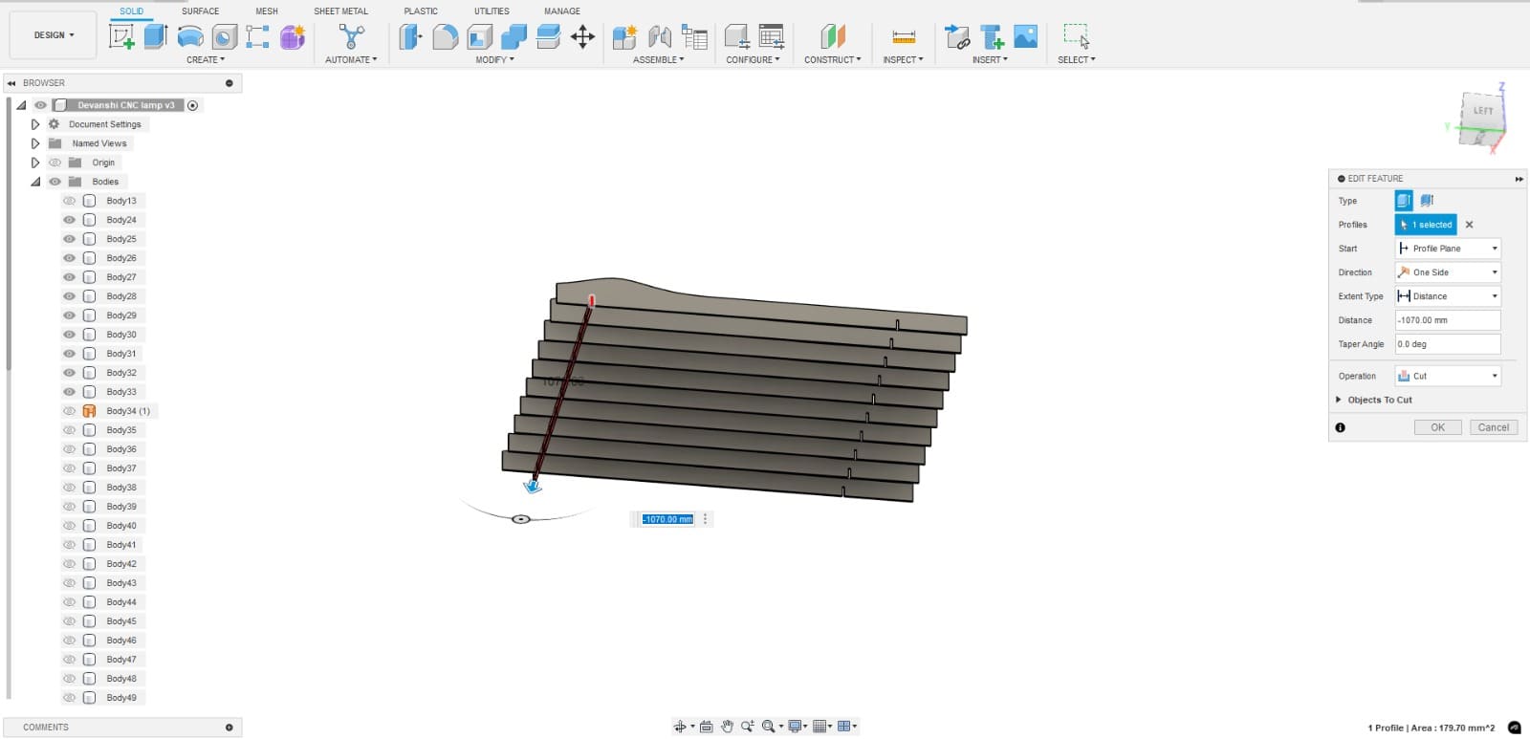
Task: Collapse the Bodies folder
Action: pos(35,182)
